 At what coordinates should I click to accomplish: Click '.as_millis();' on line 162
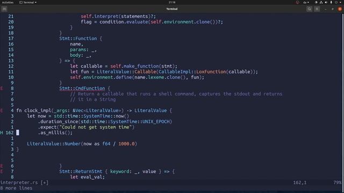[x=55, y=132]
